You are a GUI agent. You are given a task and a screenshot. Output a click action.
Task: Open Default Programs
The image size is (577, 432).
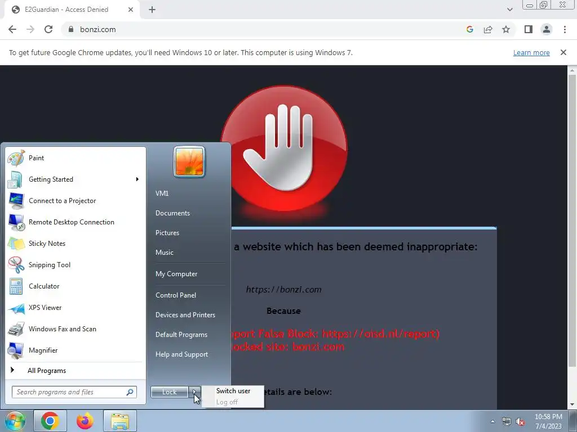tap(181, 335)
